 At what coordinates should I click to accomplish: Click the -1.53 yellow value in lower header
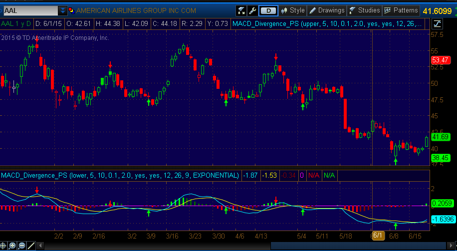coord(270,176)
